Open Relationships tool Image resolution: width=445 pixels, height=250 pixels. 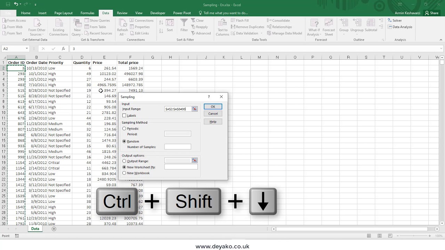click(279, 27)
